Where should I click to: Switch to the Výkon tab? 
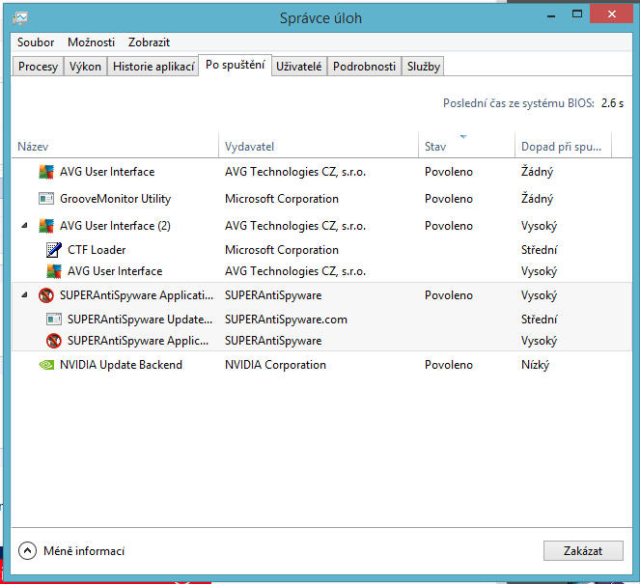[85, 66]
